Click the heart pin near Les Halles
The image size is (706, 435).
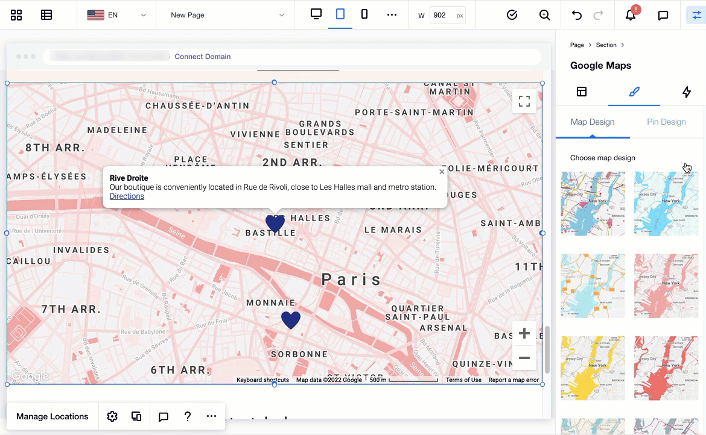(275, 223)
